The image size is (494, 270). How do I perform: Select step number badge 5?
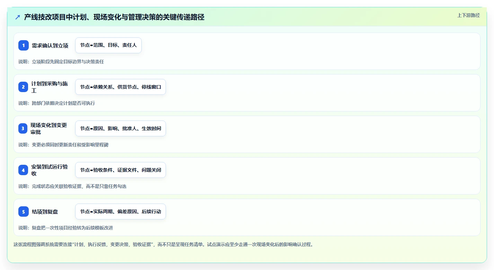click(x=24, y=211)
